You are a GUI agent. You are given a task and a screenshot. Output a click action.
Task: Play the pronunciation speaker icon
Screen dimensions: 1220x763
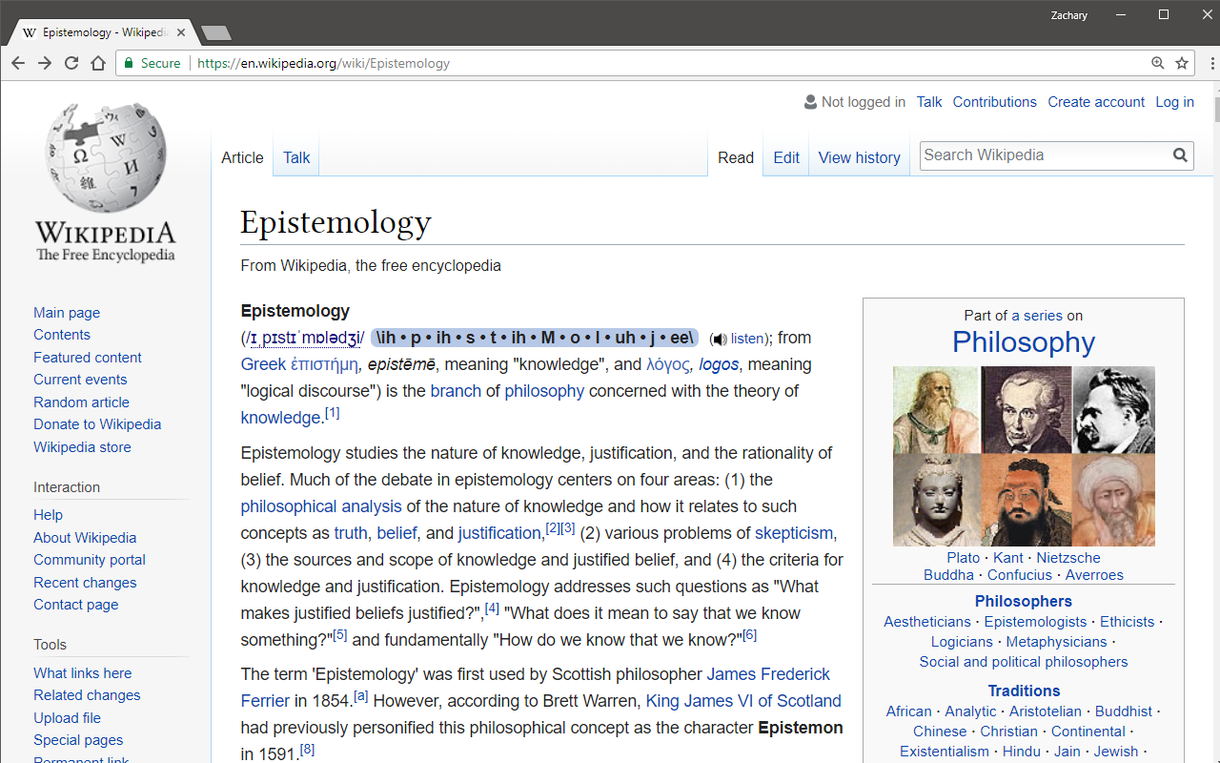click(x=720, y=340)
